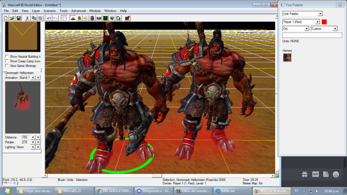Activate the Selection brush dashed-rectangle tool
Screen dimensions: 347x195
(64, 18)
